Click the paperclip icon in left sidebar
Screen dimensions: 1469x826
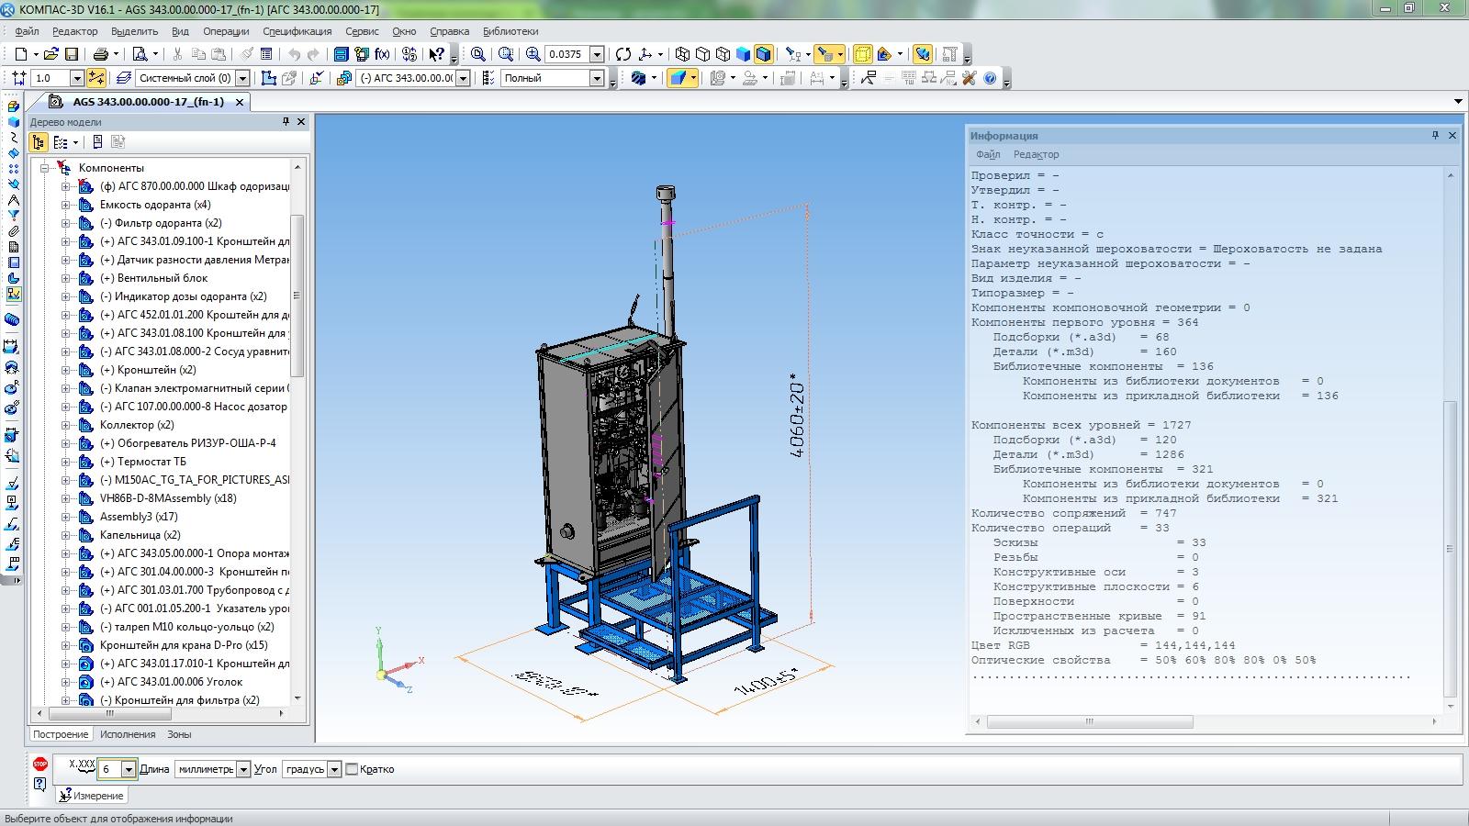[x=13, y=231]
